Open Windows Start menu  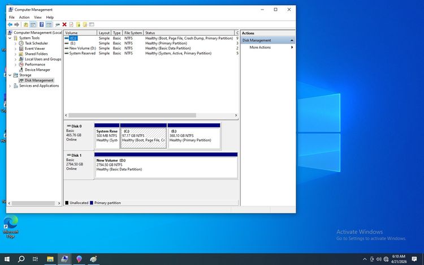(x=7, y=259)
